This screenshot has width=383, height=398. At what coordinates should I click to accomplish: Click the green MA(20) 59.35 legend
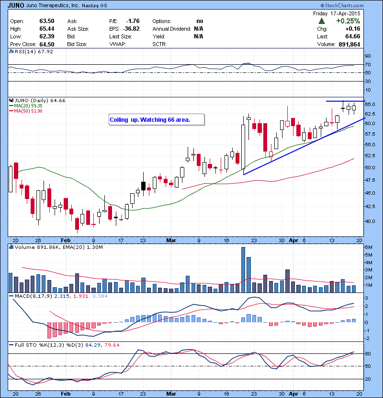coord(26,106)
